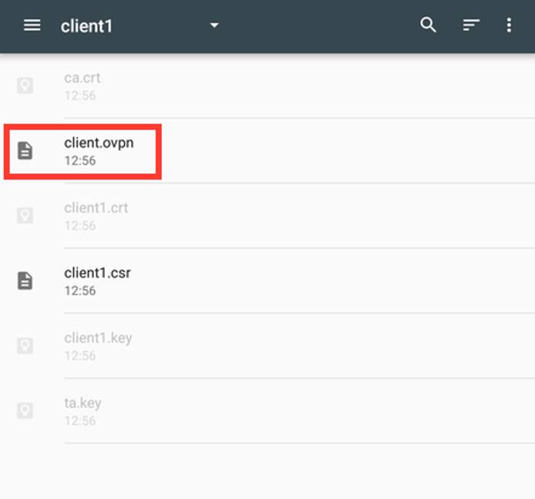
Task: Select the client.ovpn file
Action: (99, 143)
